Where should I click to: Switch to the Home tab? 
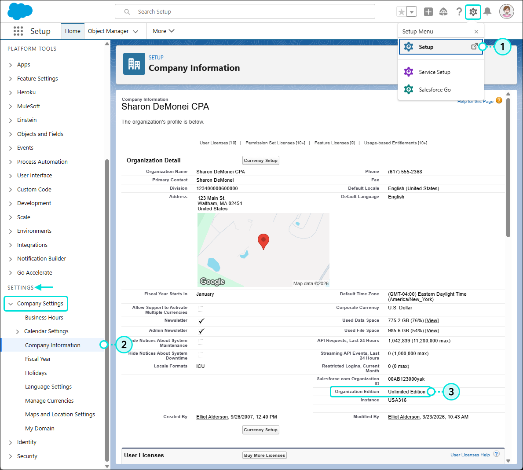(72, 31)
